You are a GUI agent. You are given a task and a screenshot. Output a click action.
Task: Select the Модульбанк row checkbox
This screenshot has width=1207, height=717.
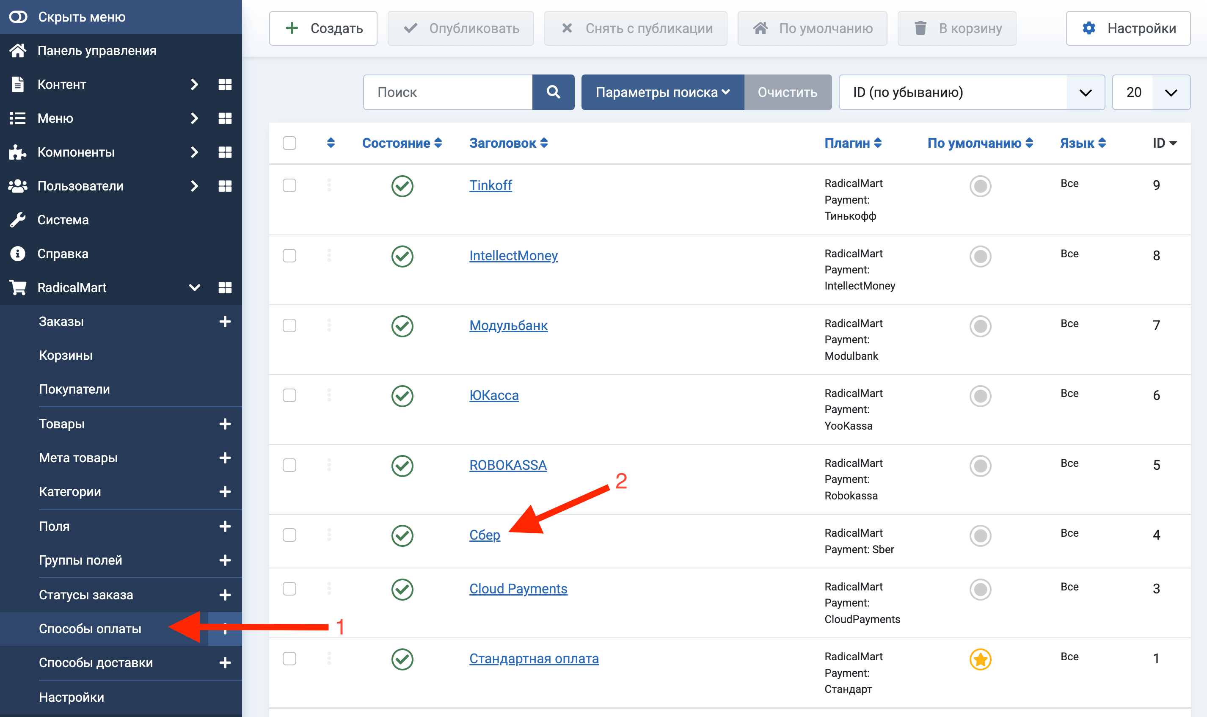tap(289, 325)
